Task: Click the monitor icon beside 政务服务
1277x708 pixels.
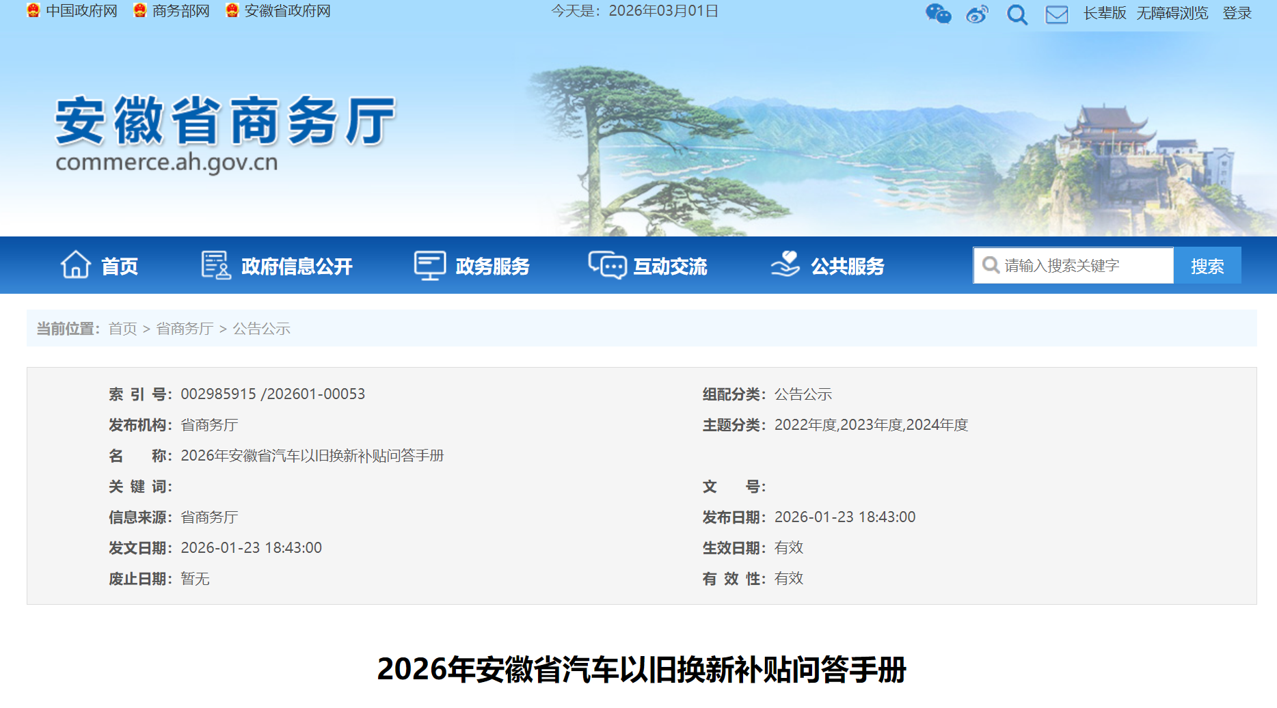Action: (430, 265)
